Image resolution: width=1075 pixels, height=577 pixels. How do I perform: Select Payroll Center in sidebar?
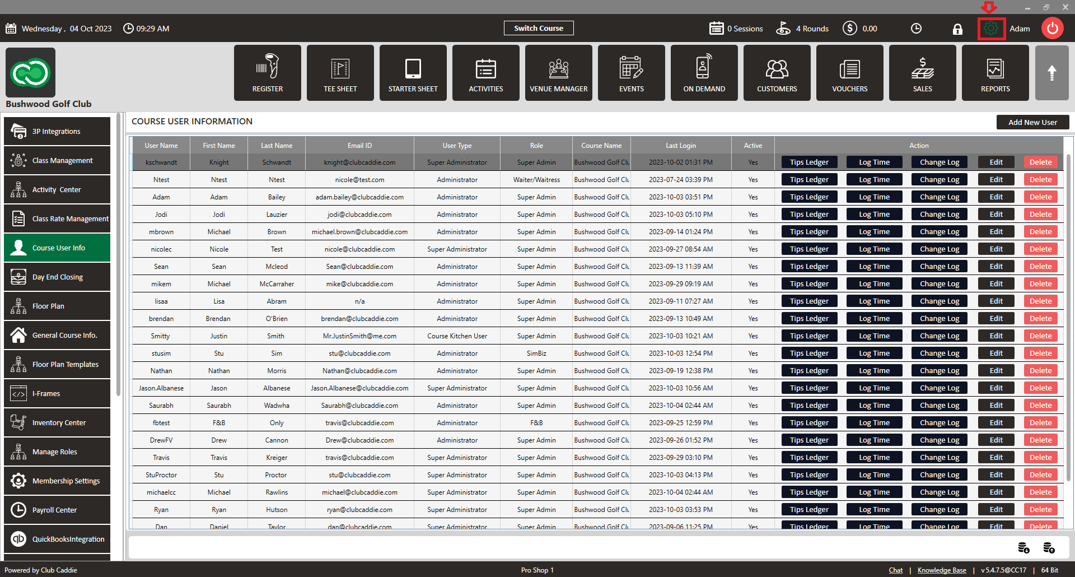click(x=57, y=510)
